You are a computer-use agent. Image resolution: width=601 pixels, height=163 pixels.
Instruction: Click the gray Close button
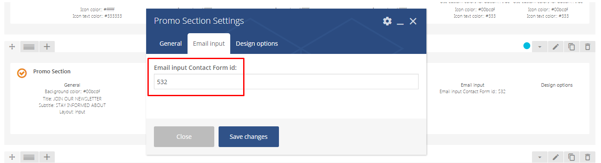tap(184, 137)
